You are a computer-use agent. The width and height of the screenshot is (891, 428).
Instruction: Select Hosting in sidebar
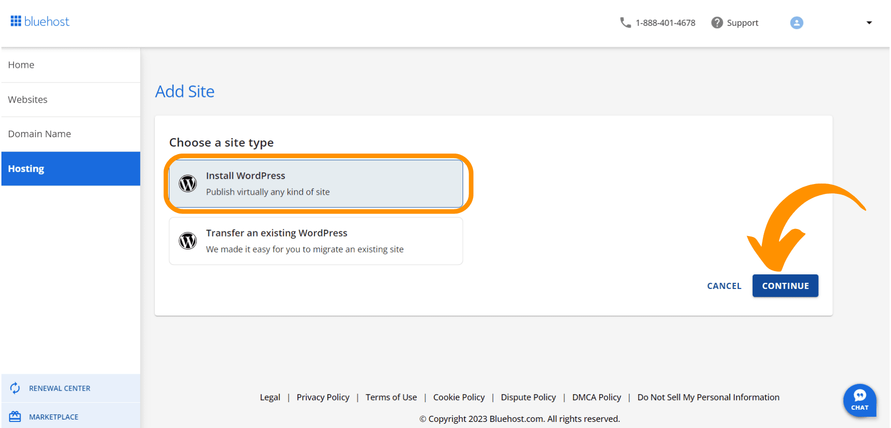pos(71,169)
